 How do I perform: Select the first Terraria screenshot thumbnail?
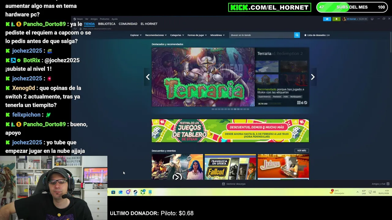pyautogui.click(x=267, y=67)
